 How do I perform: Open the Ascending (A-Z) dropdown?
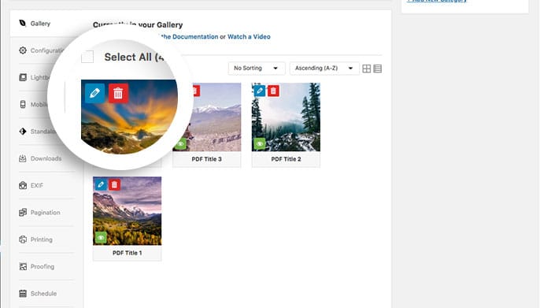click(324, 69)
